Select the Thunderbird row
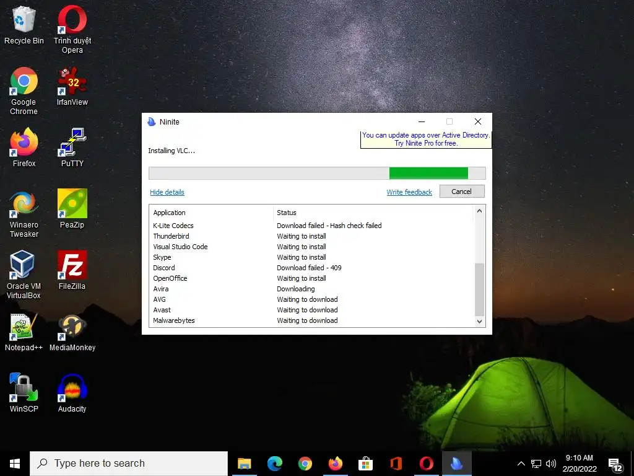 pos(311,236)
